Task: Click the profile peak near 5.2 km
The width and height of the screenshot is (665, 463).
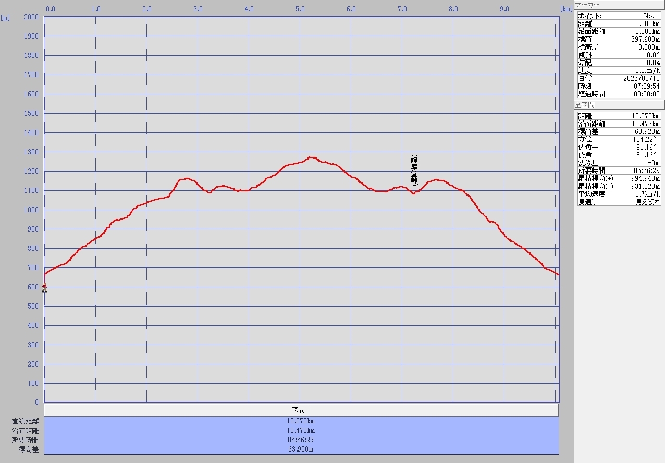Action: point(312,157)
